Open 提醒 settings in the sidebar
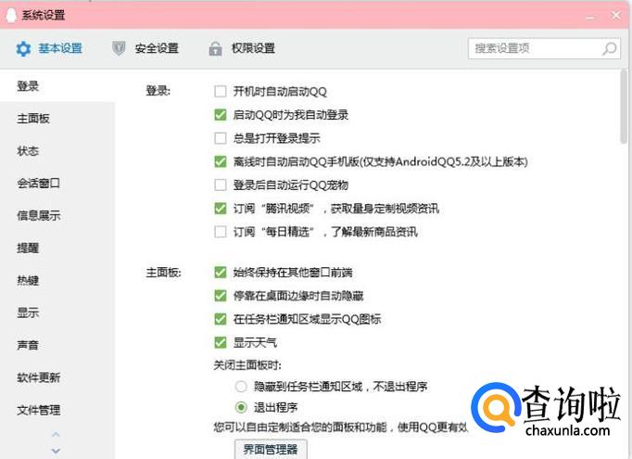The image size is (632, 459). point(28,248)
